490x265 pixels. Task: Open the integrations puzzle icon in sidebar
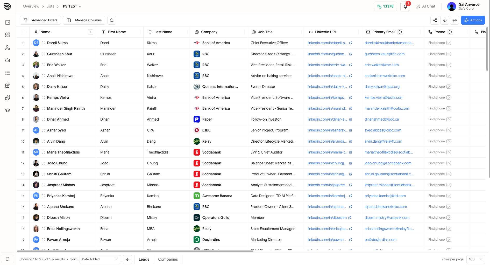[8, 98]
